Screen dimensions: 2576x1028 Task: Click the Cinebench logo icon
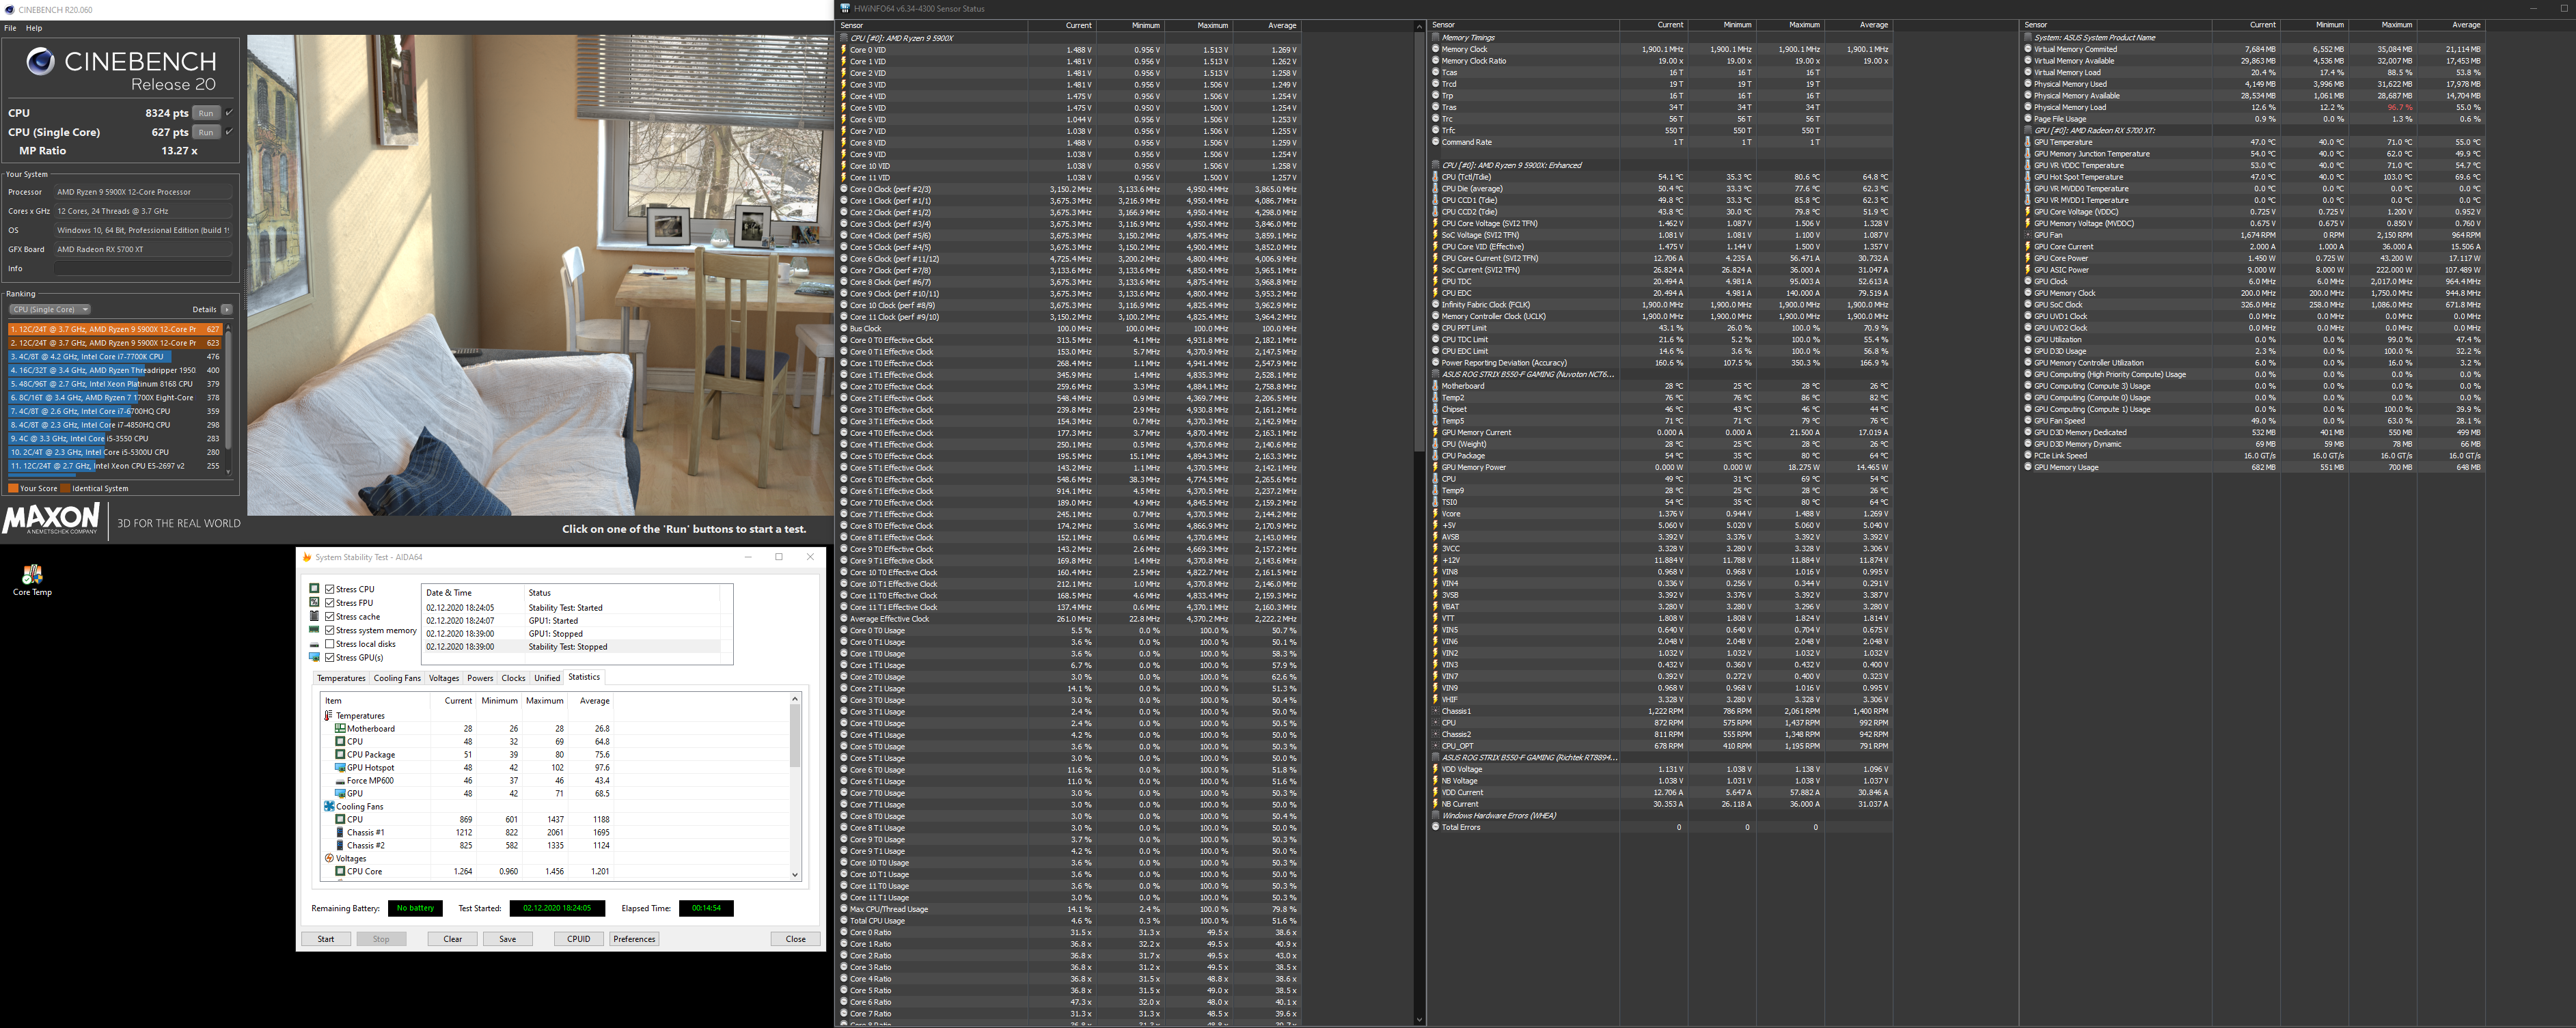click(x=40, y=62)
